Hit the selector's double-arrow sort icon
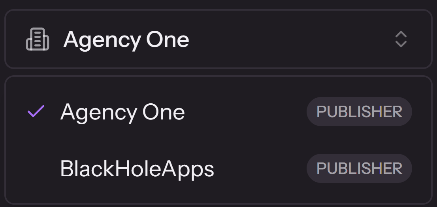The width and height of the screenshot is (437, 207). [x=401, y=39]
